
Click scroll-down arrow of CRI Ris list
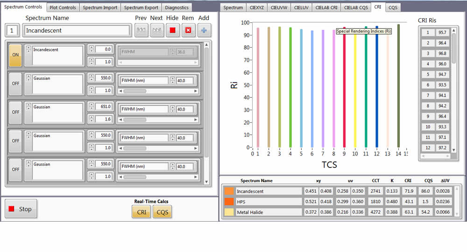pos(454,150)
